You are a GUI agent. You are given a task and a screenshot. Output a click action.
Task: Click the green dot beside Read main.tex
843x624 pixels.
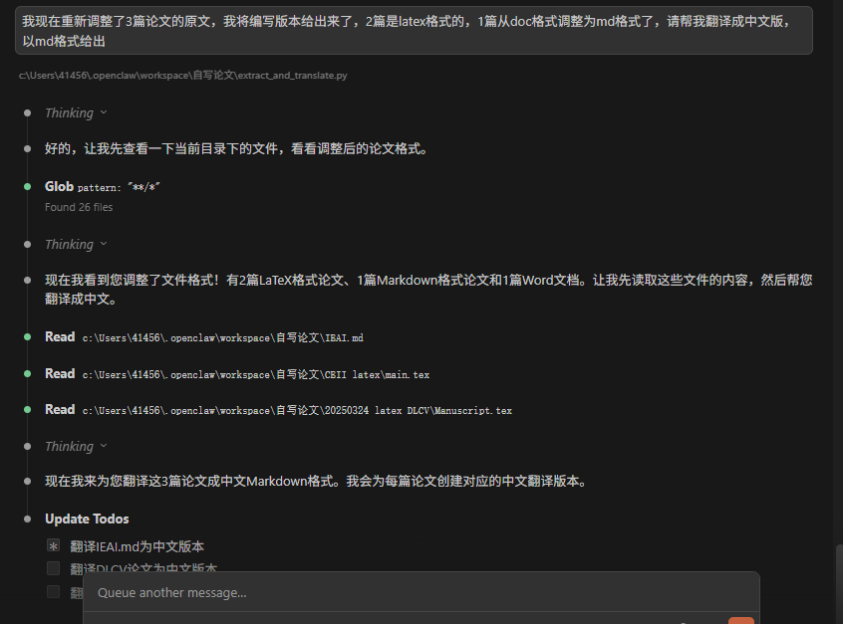[28, 374]
